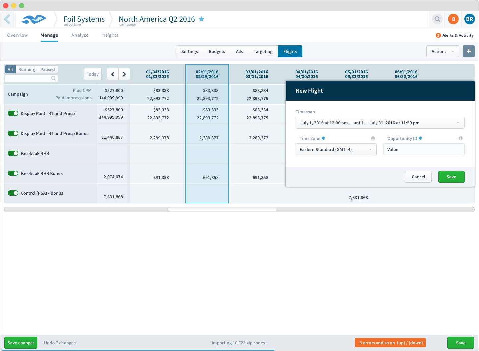
Task: Expand the Timespan dropdown
Action: [380, 123]
